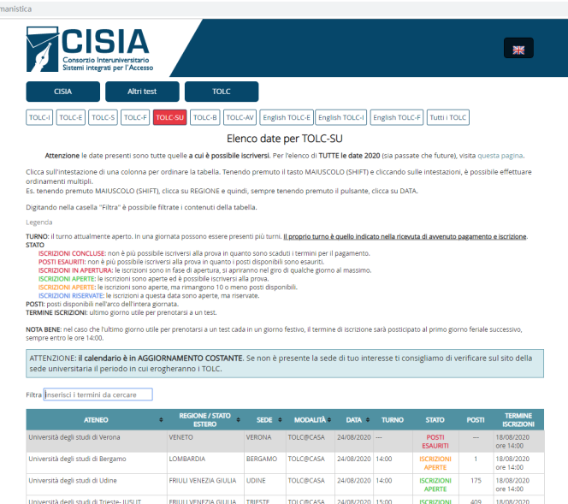The image size is (568, 504).
Task: Click TOLC@CASA in the Verona row
Action: [306, 437]
